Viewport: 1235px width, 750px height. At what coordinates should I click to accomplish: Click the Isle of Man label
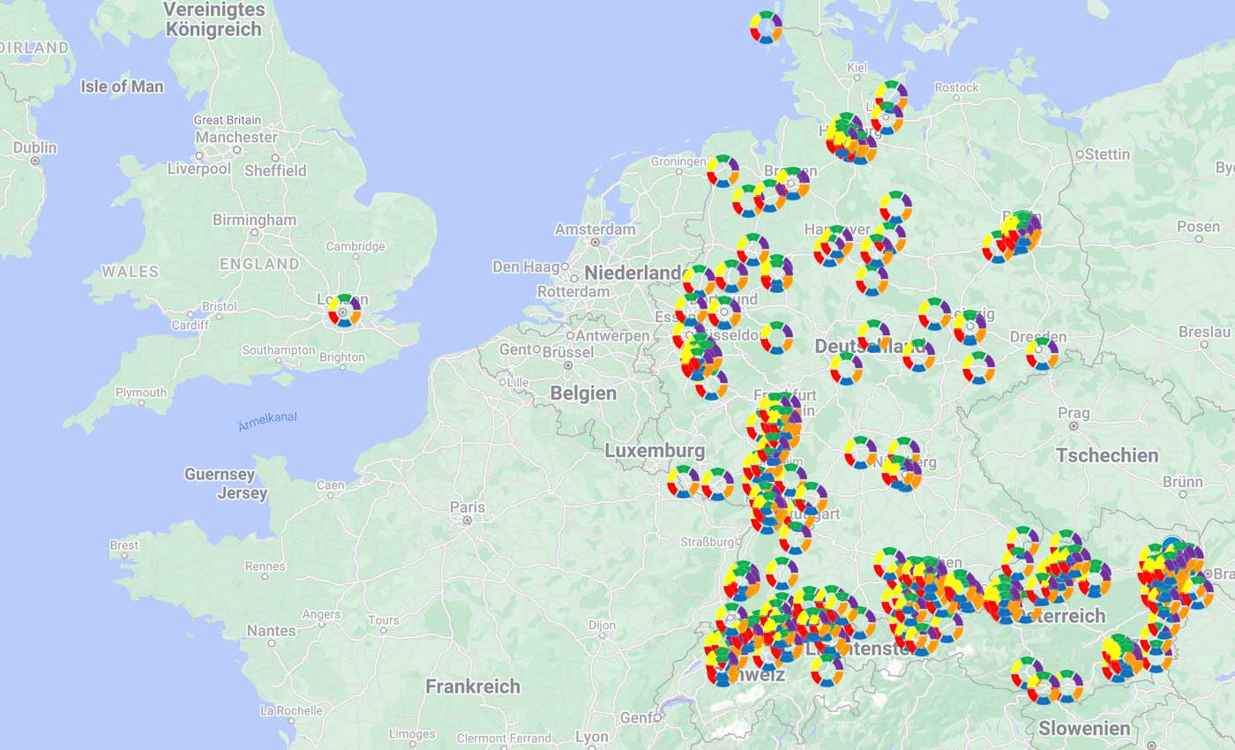click(122, 86)
